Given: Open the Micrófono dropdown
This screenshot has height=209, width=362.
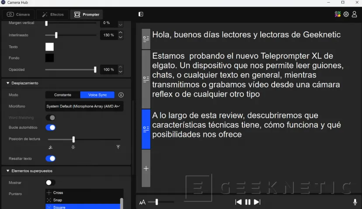Looking at the screenshot, I should pos(84,106).
